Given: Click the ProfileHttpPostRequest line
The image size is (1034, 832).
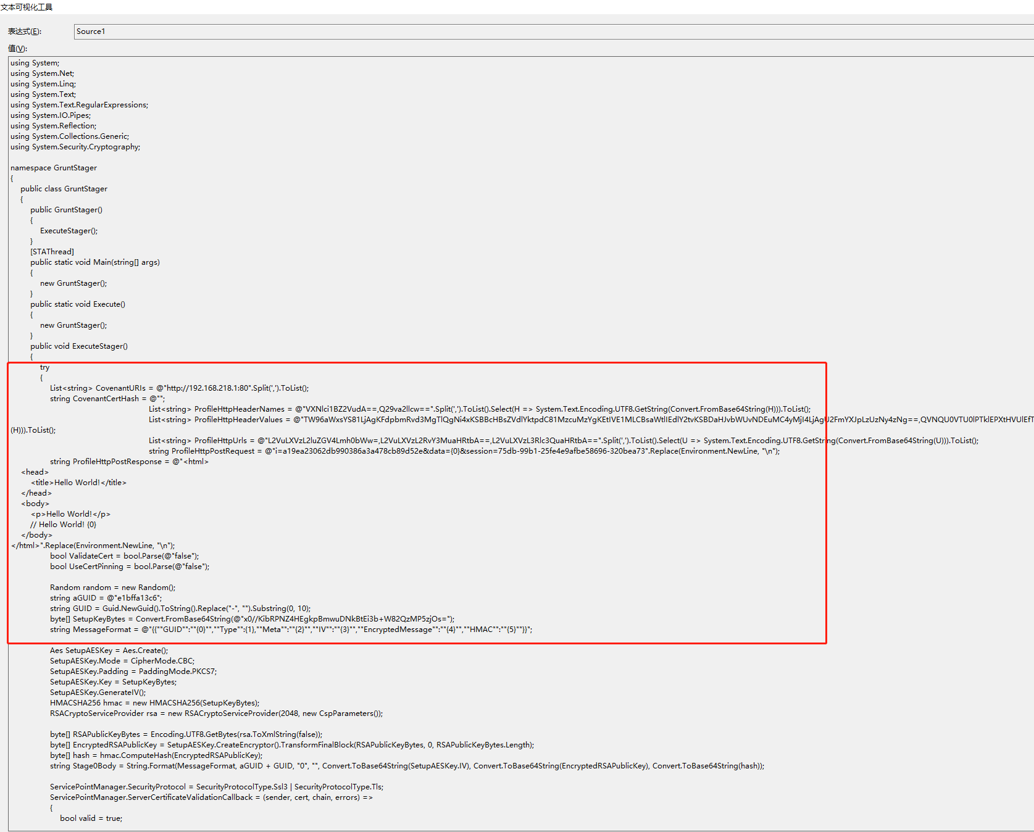Looking at the screenshot, I should pyautogui.click(x=464, y=451).
